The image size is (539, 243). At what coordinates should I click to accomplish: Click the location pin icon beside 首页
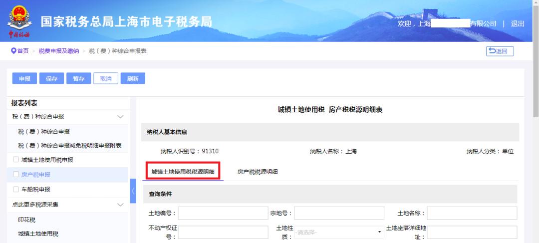tap(14, 51)
